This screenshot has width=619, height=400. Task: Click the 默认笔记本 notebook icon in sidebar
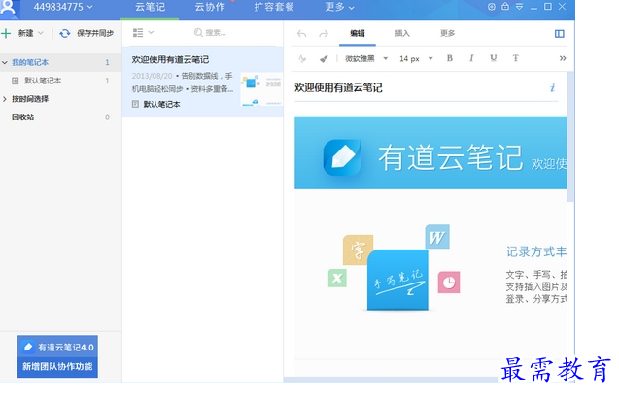[15, 81]
